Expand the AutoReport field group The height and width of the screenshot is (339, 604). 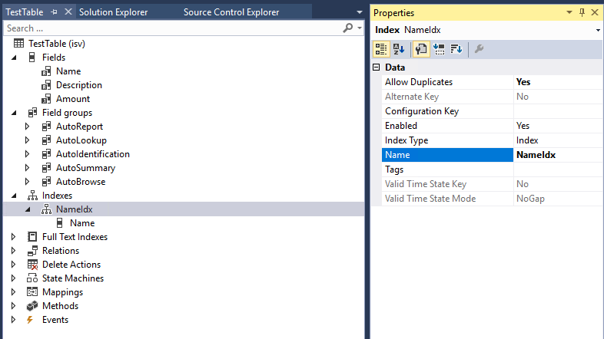[28, 127]
